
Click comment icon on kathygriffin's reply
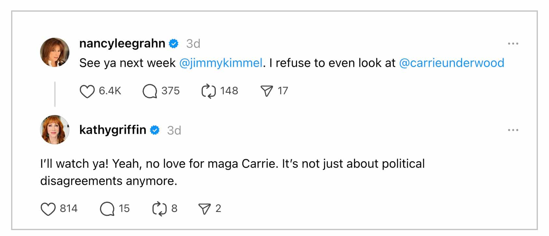point(107,209)
